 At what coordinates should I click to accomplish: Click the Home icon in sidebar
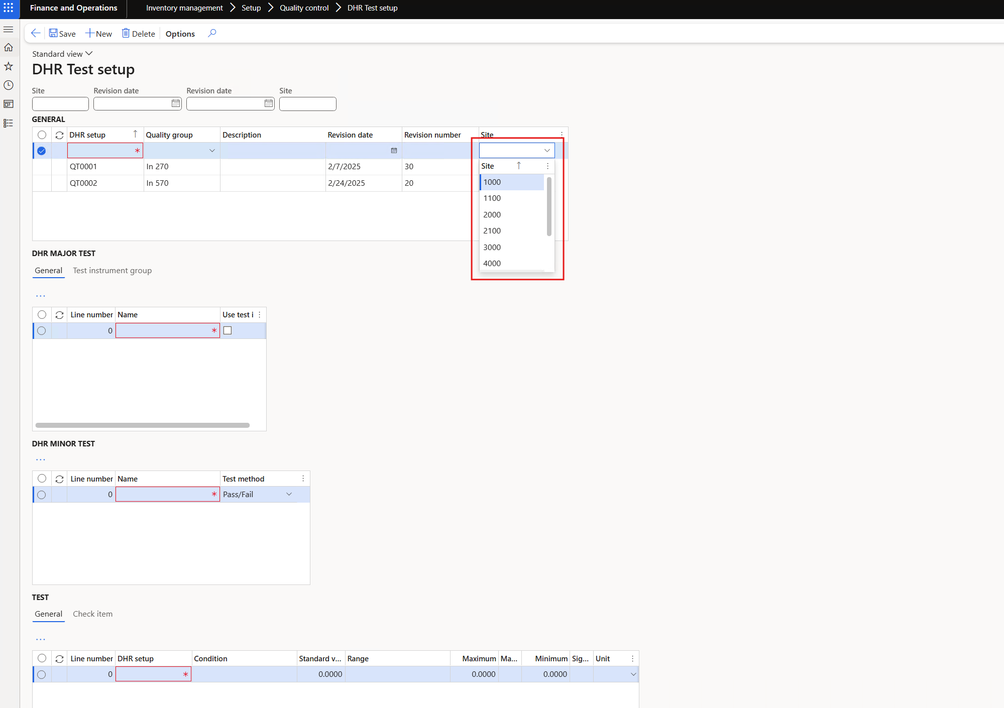coord(9,48)
